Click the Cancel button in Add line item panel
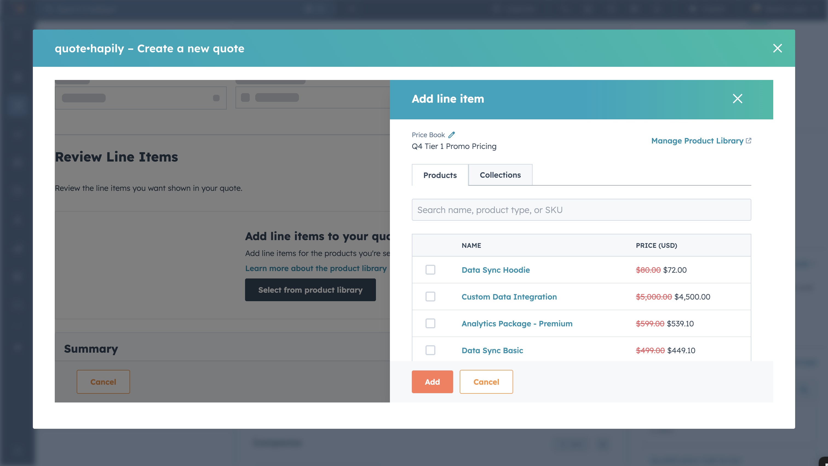The image size is (828, 466). (x=486, y=382)
